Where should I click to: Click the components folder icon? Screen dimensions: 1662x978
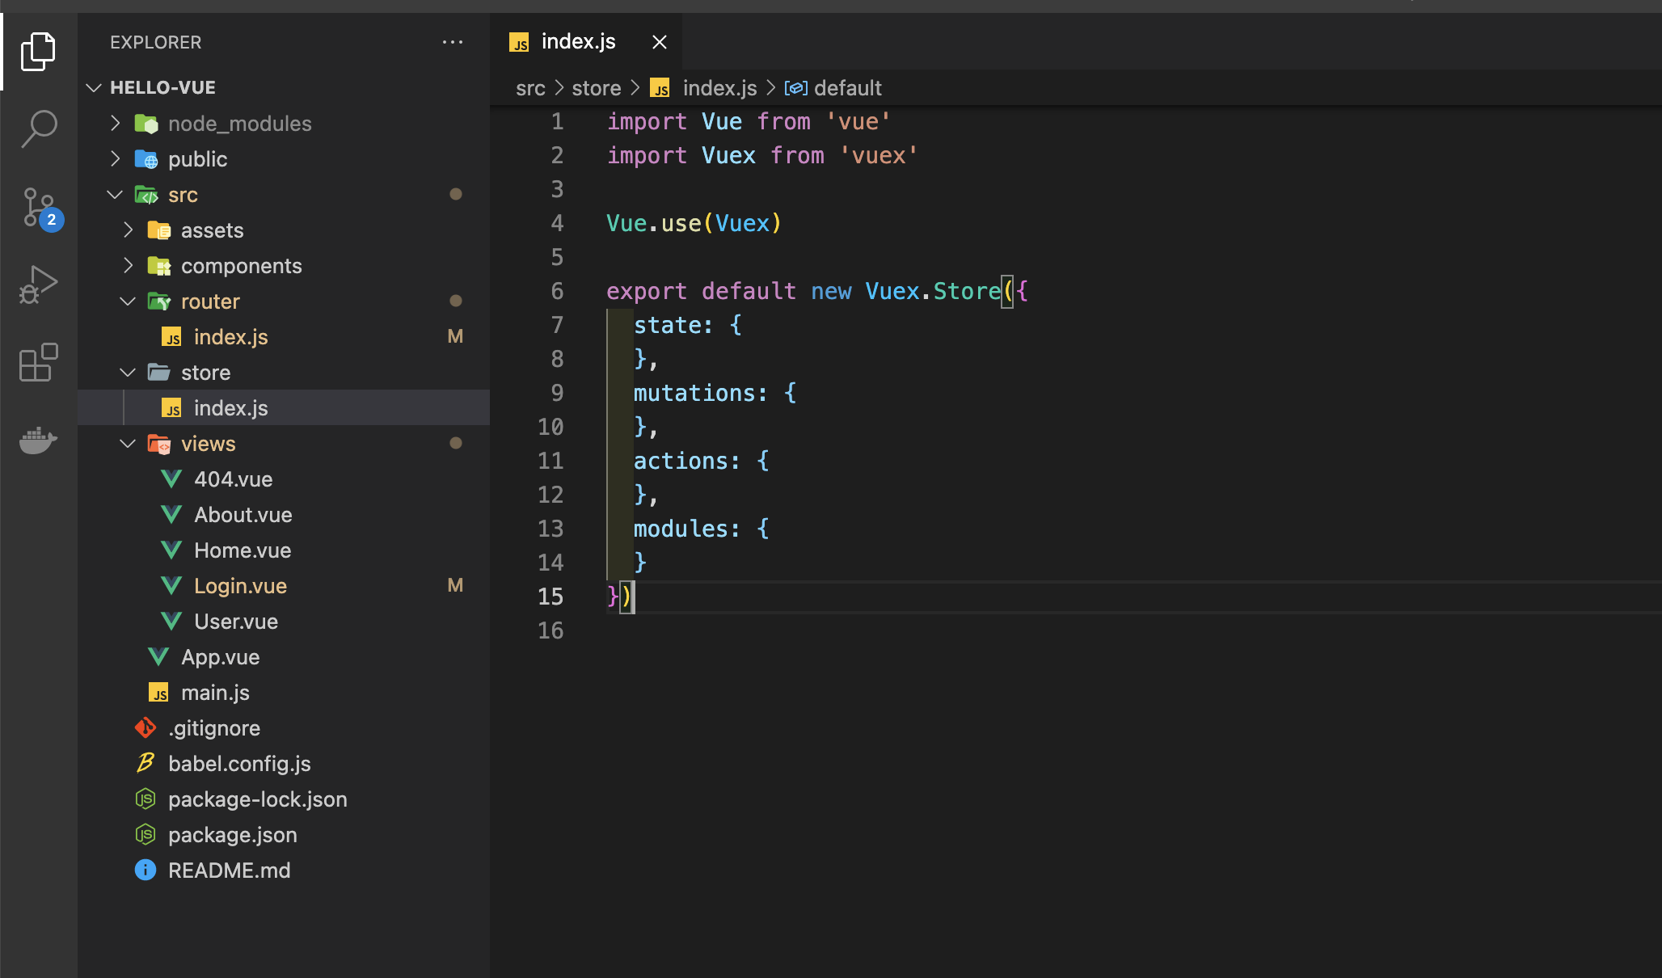coord(159,266)
